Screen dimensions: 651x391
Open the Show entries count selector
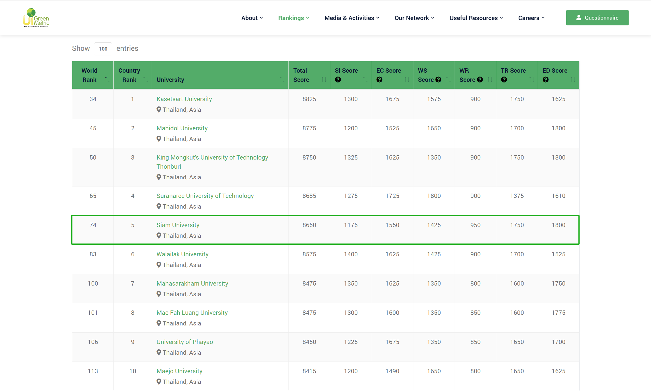[x=103, y=49]
